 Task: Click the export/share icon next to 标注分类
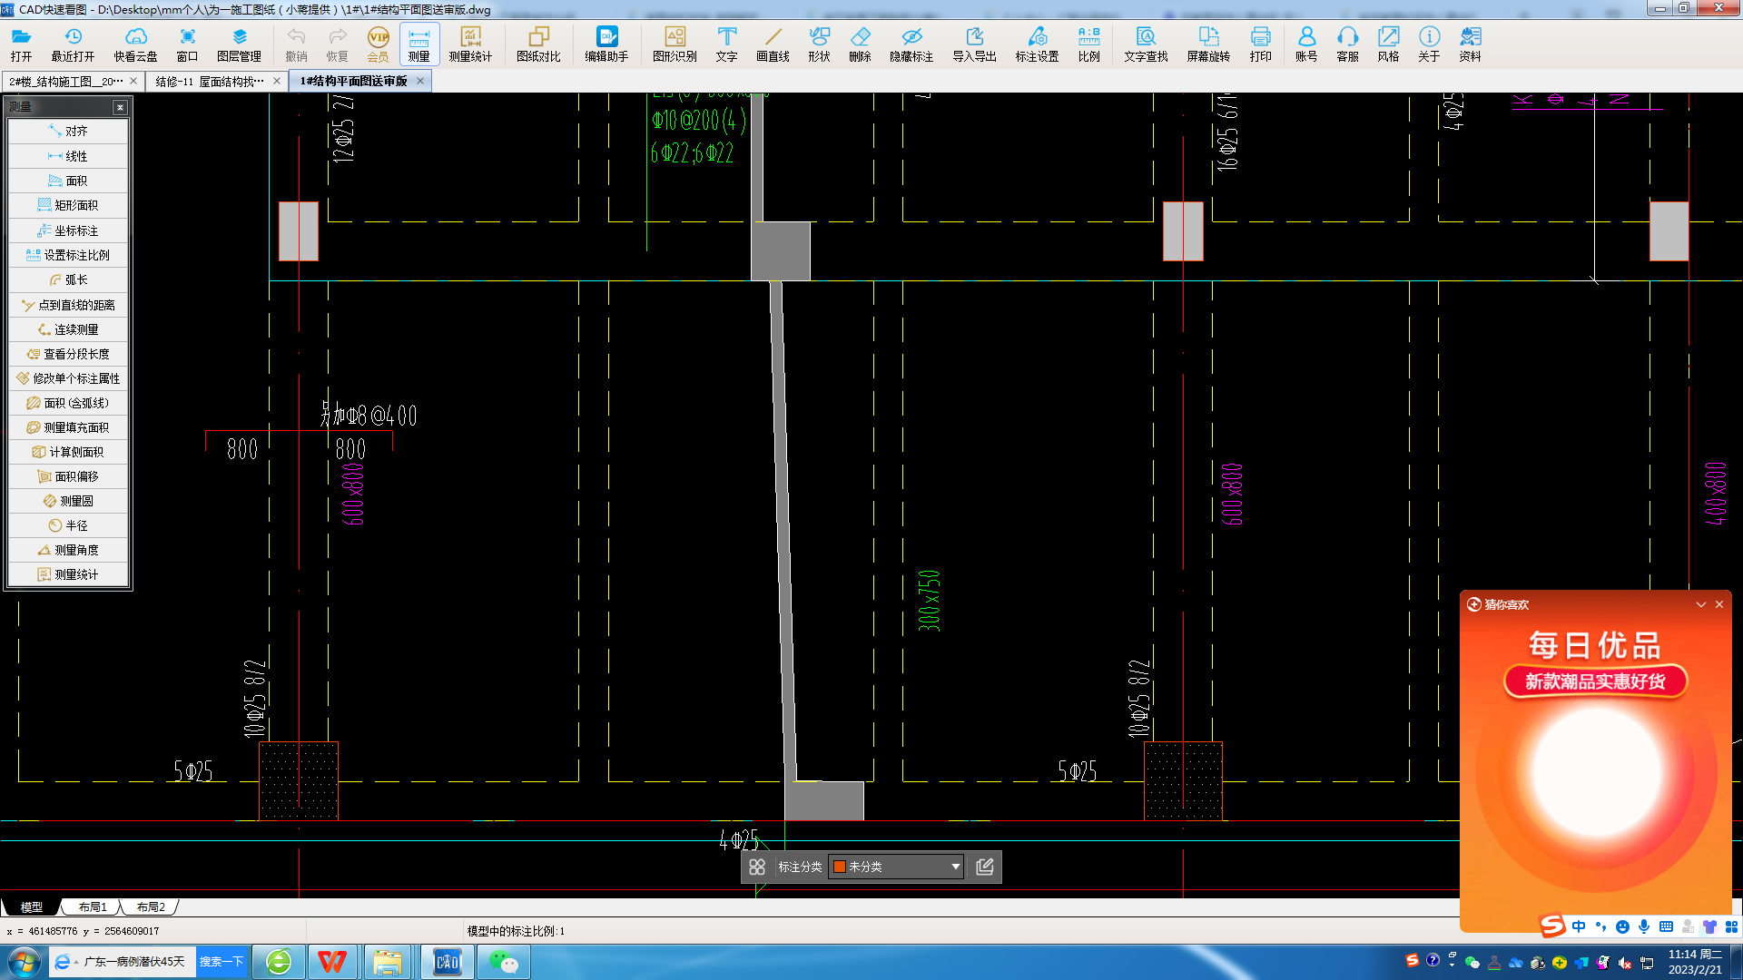coord(985,865)
